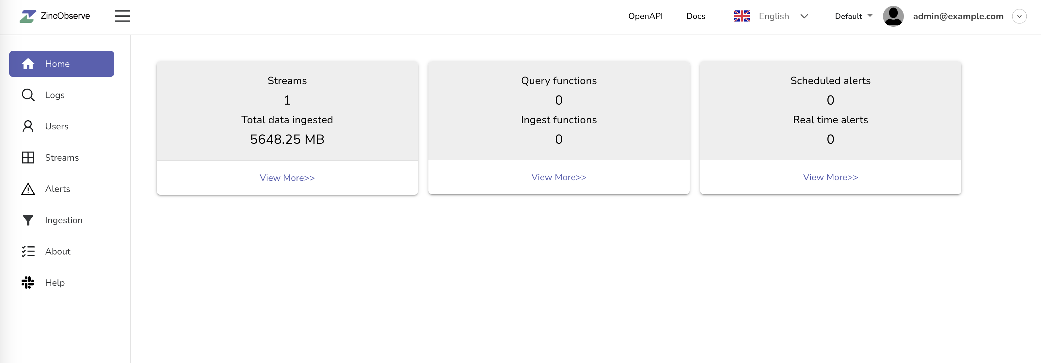Click View More under Query functions card
Screen dimensions: 1041x363
point(558,177)
